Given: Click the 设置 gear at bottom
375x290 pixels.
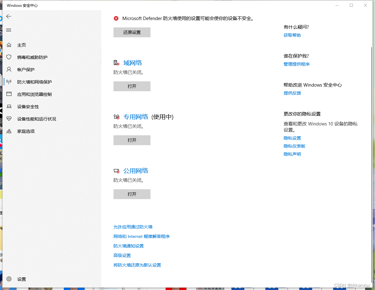Looking at the screenshot, I should click(x=22, y=279).
